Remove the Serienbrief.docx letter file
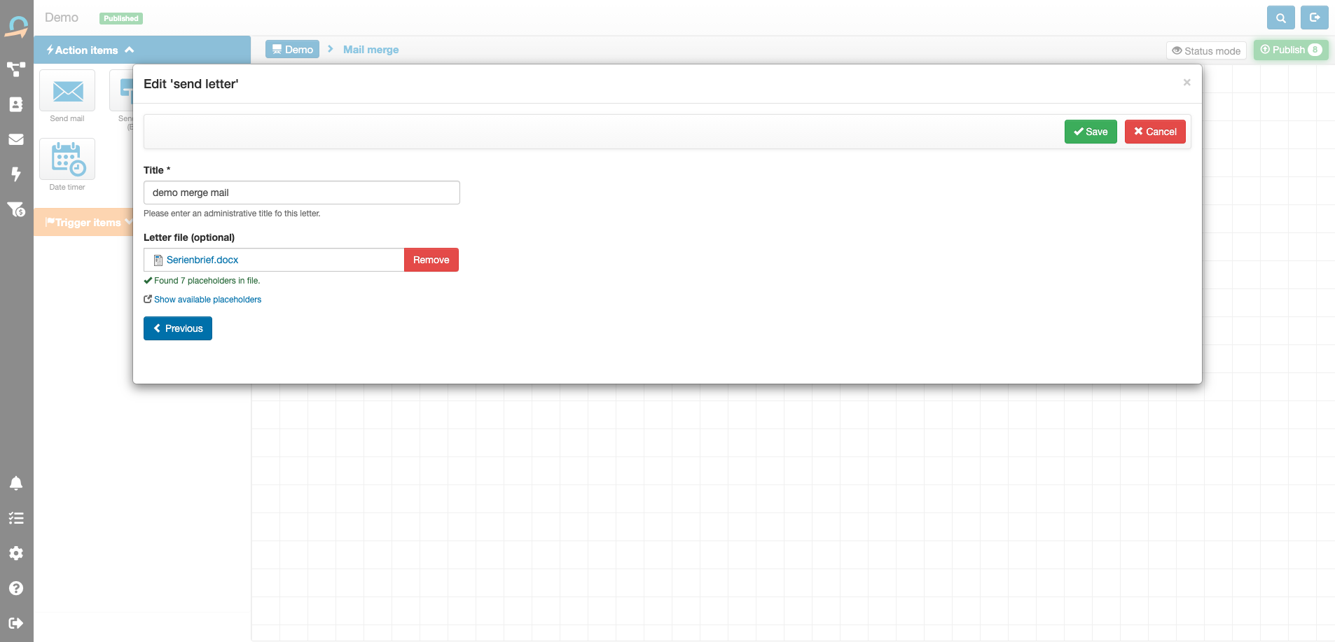Viewport: 1335px width, 642px height. point(431,260)
